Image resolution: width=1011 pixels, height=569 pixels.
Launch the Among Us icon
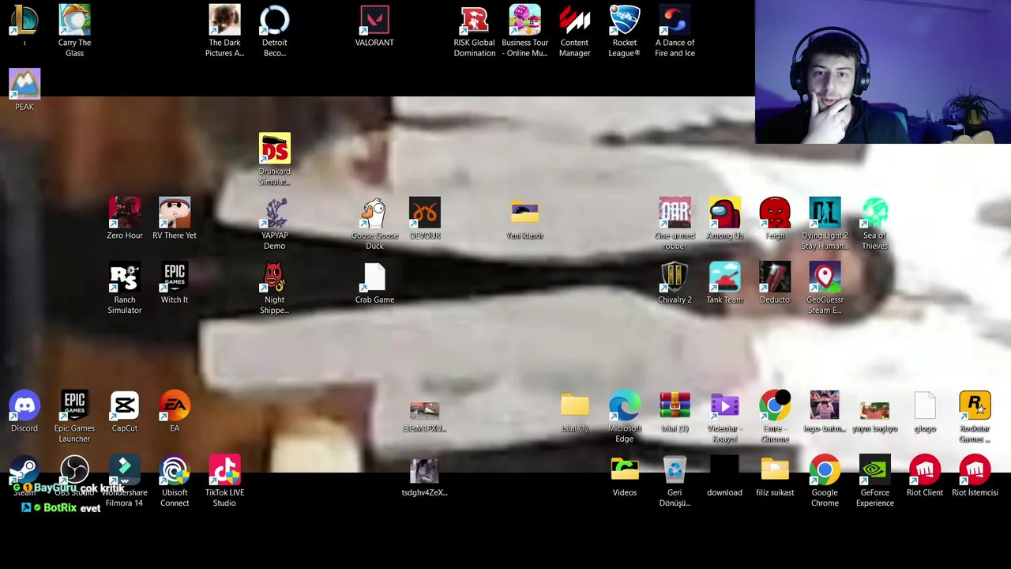coord(725,218)
